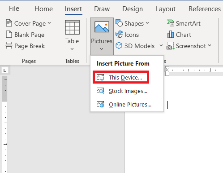Open the Table dropdown arrow
The width and height of the screenshot is (223, 173).
coord(72,49)
